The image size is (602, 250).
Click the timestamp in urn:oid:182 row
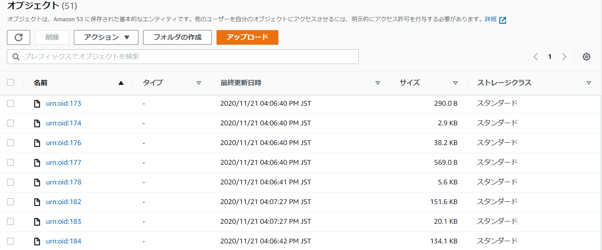pos(266,202)
